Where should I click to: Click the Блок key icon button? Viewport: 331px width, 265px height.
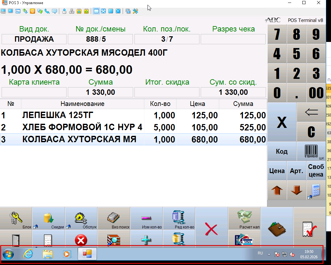pyautogui.click(x=16, y=219)
